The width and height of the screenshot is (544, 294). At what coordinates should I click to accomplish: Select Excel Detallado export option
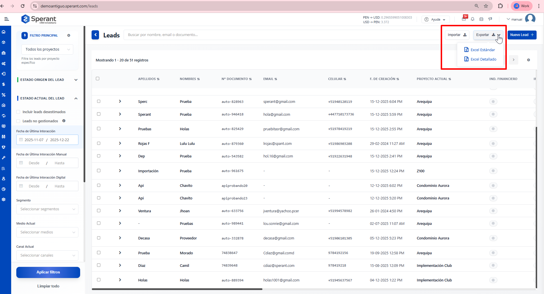483,59
